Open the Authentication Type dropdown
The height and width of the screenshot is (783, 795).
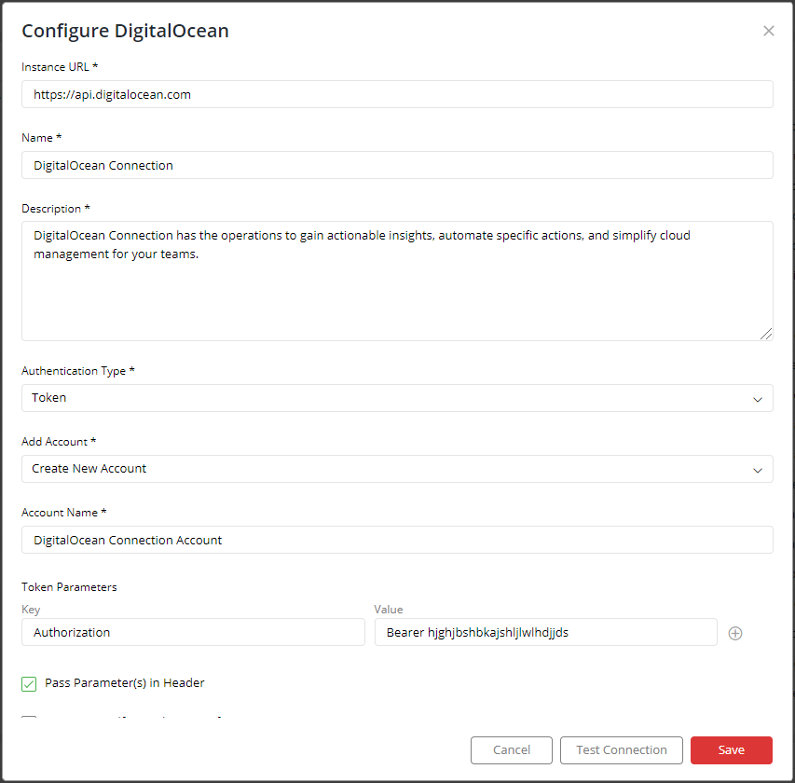click(x=397, y=398)
